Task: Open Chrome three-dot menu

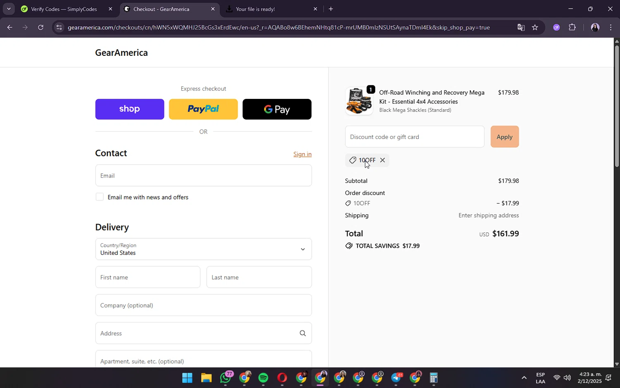Action: coord(610,27)
